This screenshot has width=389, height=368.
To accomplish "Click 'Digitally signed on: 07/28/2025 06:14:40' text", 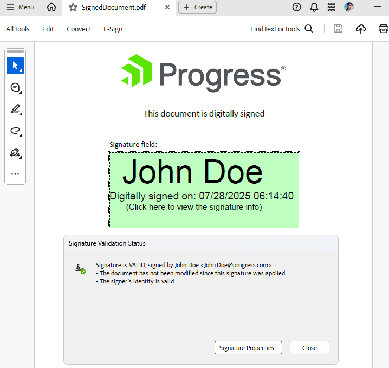I will click(x=202, y=196).
